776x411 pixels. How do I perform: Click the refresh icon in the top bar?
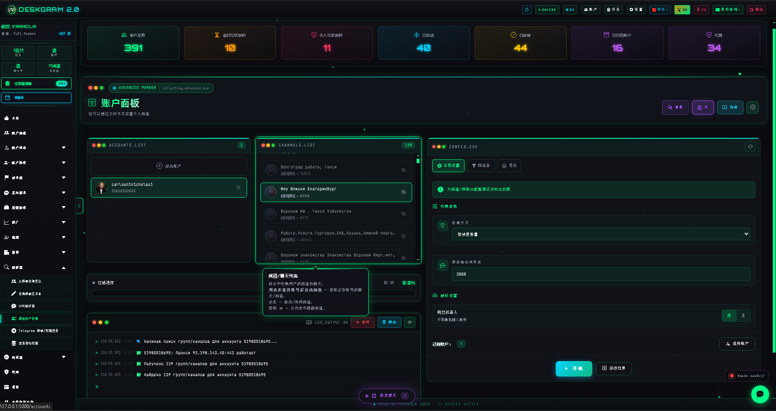click(x=527, y=10)
